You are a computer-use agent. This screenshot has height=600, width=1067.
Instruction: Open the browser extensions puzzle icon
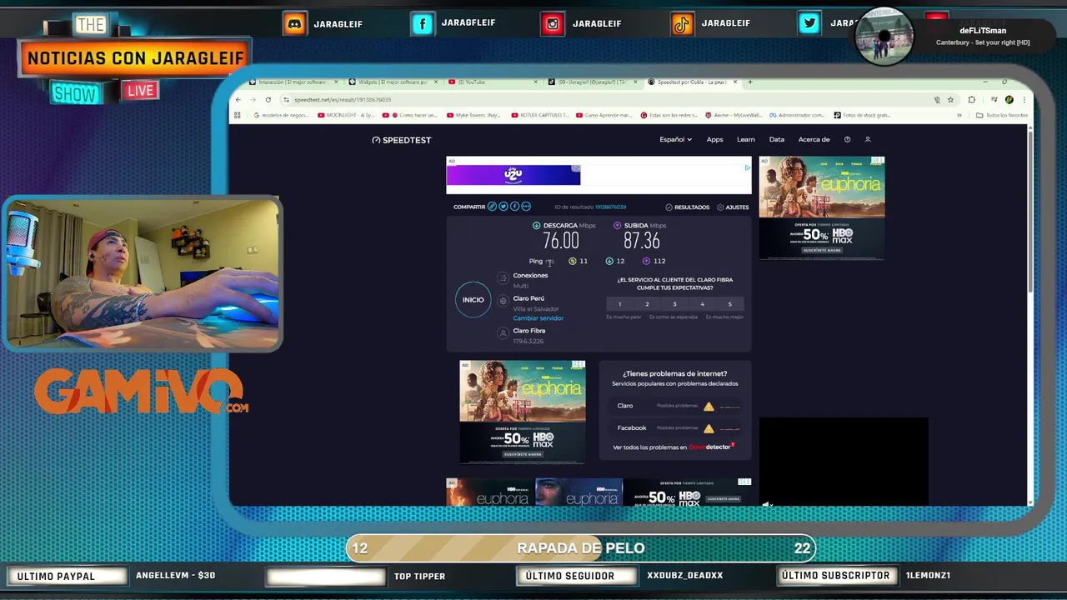tap(972, 100)
